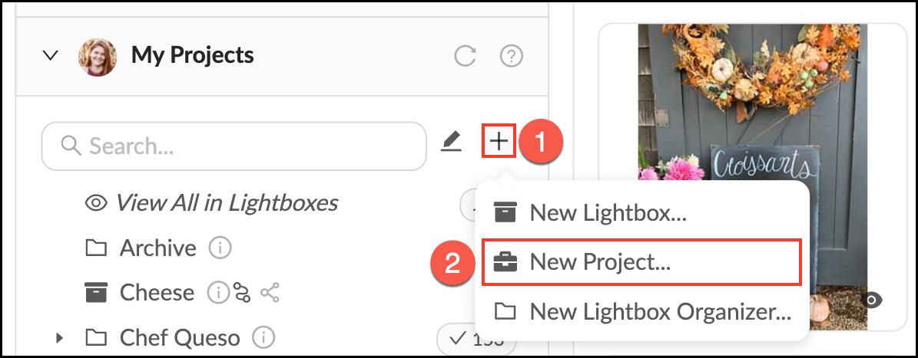918x358 pixels.
Task: Click the share icon beside Cheese
Action: [x=270, y=292]
